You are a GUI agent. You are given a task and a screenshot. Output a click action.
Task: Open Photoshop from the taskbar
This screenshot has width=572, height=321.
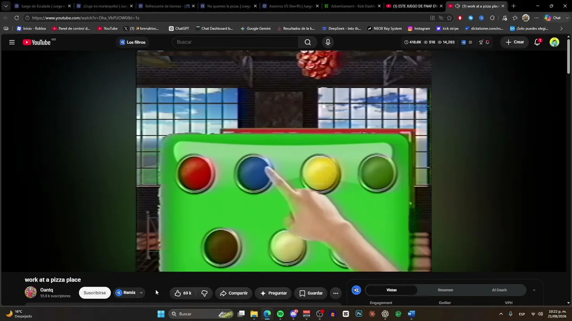[x=359, y=314]
